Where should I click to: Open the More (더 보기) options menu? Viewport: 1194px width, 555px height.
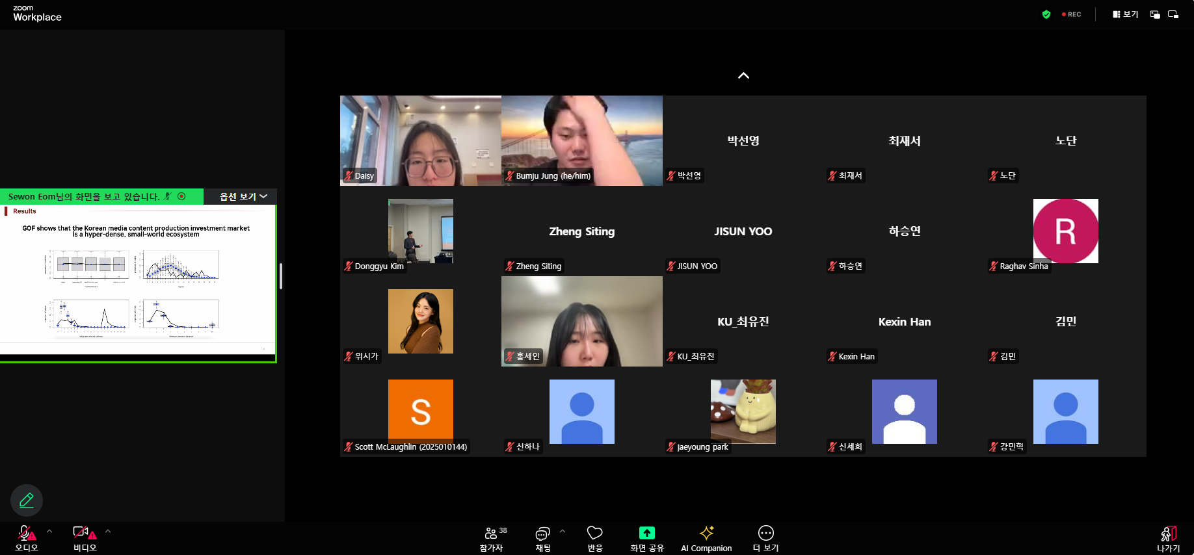[x=765, y=538]
